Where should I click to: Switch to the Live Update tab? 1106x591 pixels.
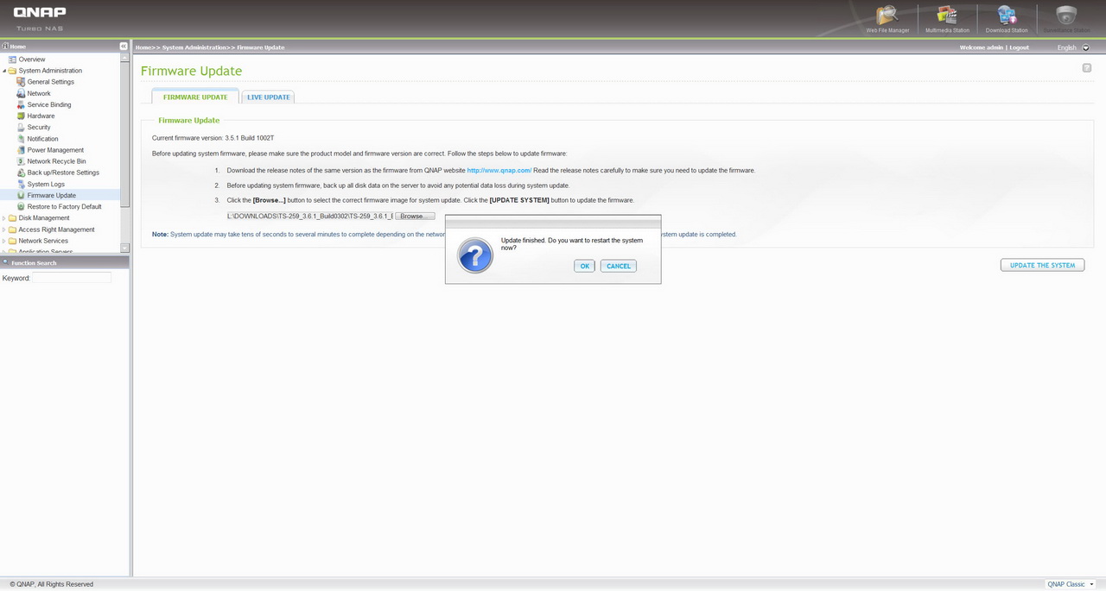269,97
